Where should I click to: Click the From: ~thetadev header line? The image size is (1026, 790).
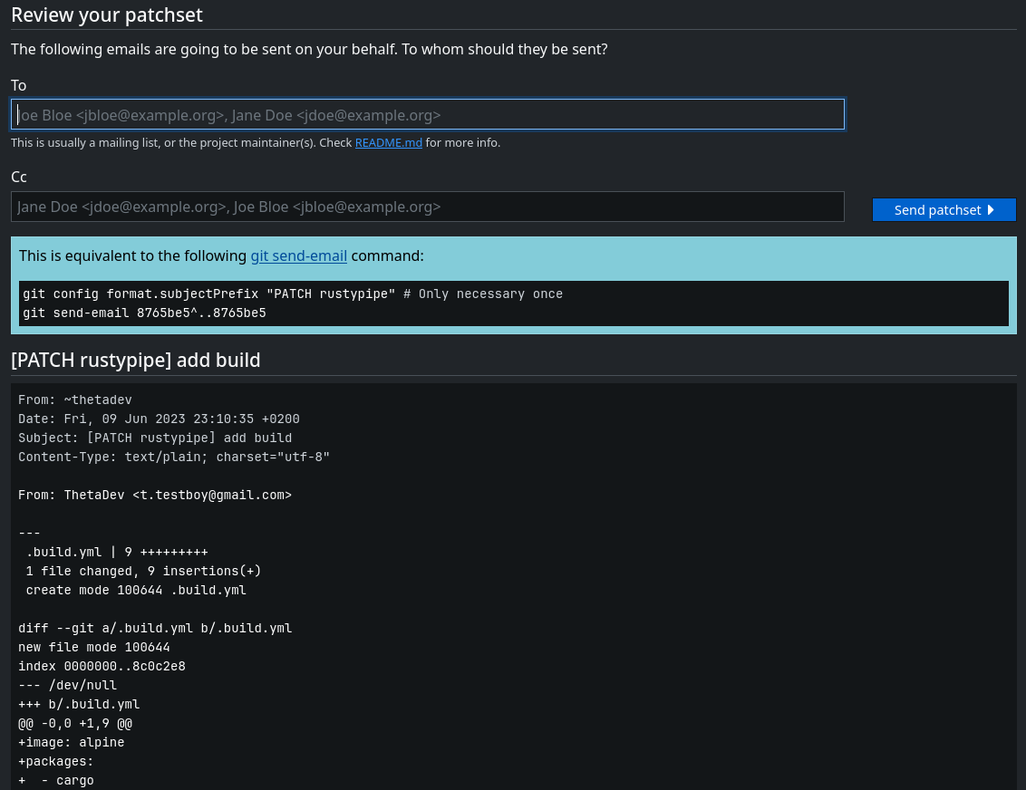pyautogui.click(x=75, y=400)
